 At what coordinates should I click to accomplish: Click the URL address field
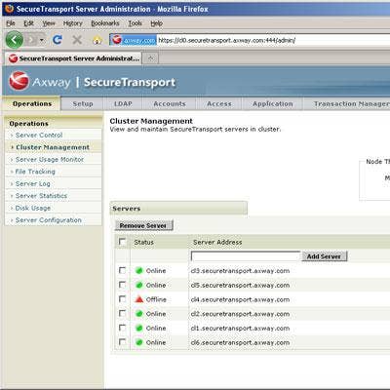(x=273, y=40)
